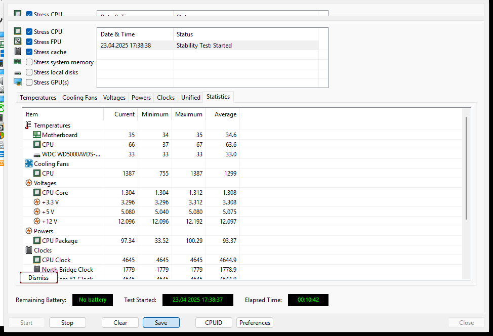
Task: Click the chip icon beside CPU Clock
Action: point(37,260)
